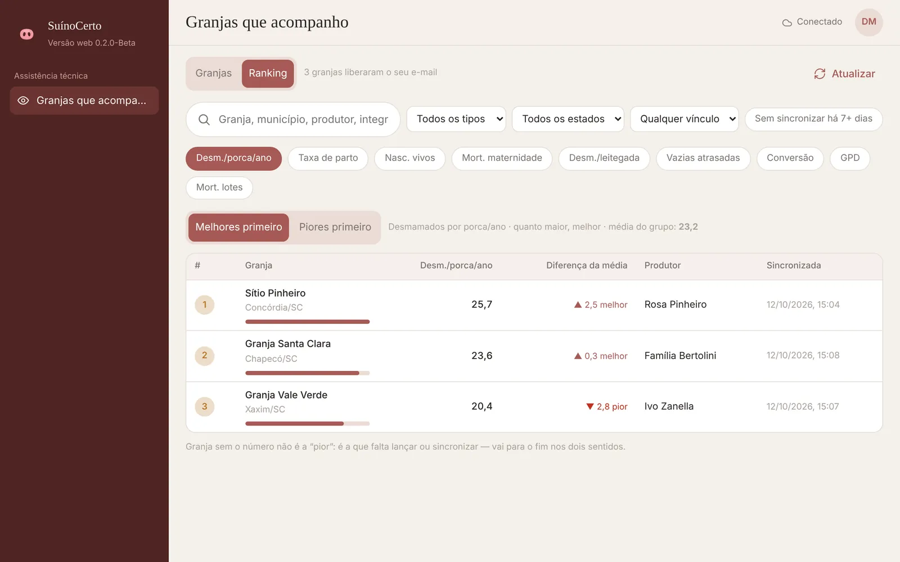Open the Qualquer vínculo dropdown
The height and width of the screenshot is (562, 900).
click(684, 119)
